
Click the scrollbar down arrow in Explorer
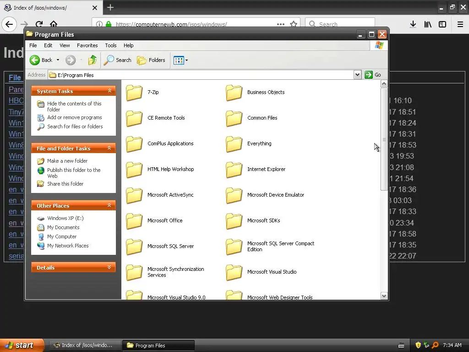tap(384, 296)
